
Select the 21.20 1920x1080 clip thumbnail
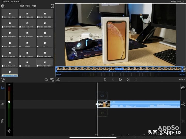27,53
